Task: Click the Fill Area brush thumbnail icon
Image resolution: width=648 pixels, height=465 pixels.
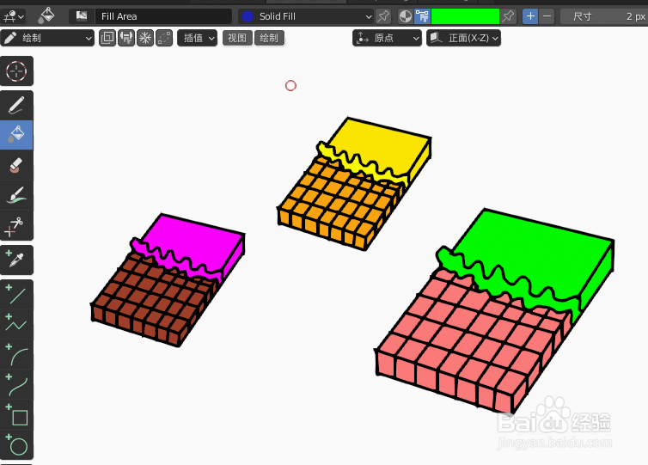Action: [82, 16]
